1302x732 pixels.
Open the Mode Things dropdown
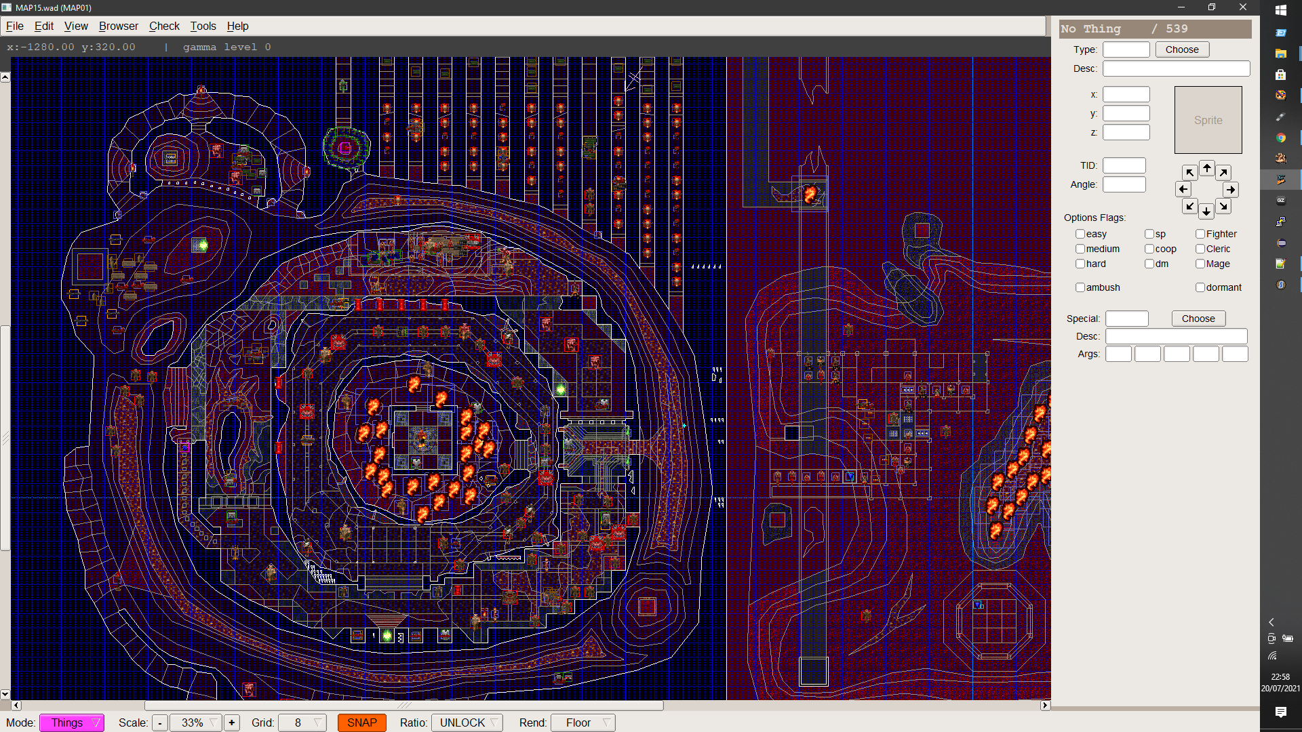(72, 723)
